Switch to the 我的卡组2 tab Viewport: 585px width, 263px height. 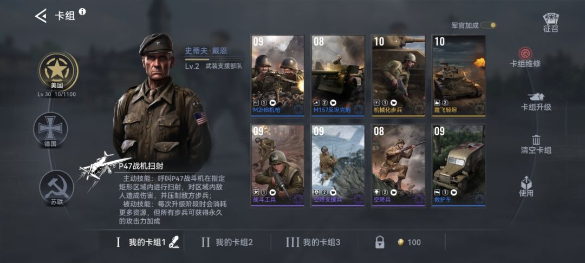tap(227, 242)
